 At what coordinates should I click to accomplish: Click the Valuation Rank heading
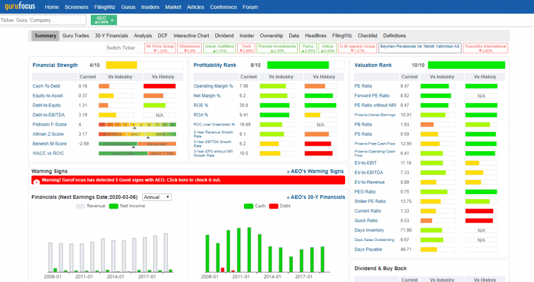point(373,65)
